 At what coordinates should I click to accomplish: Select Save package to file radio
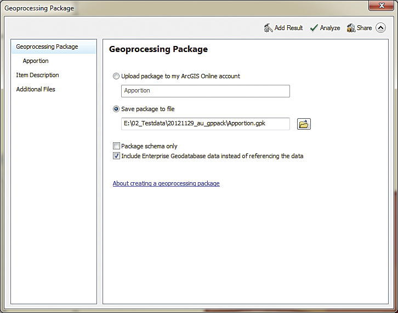[116, 109]
